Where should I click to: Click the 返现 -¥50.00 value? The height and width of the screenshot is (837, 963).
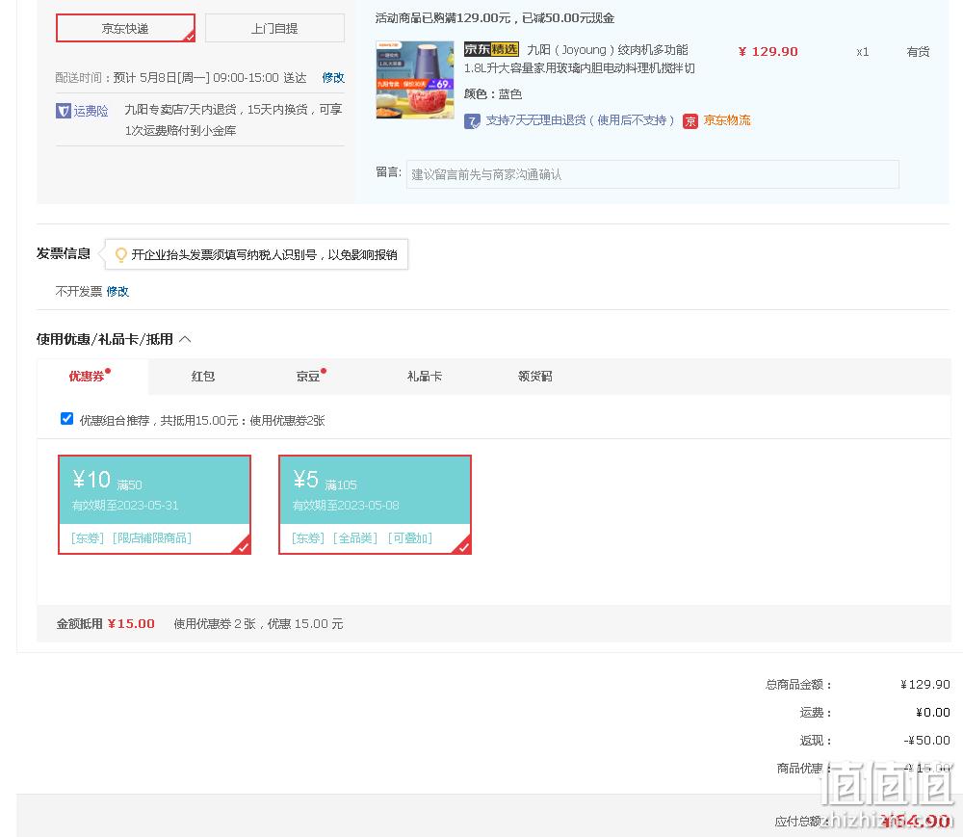tap(926, 741)
